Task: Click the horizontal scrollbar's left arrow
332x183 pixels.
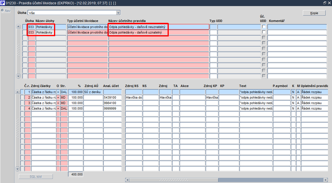Action: (x=127, y=180)
